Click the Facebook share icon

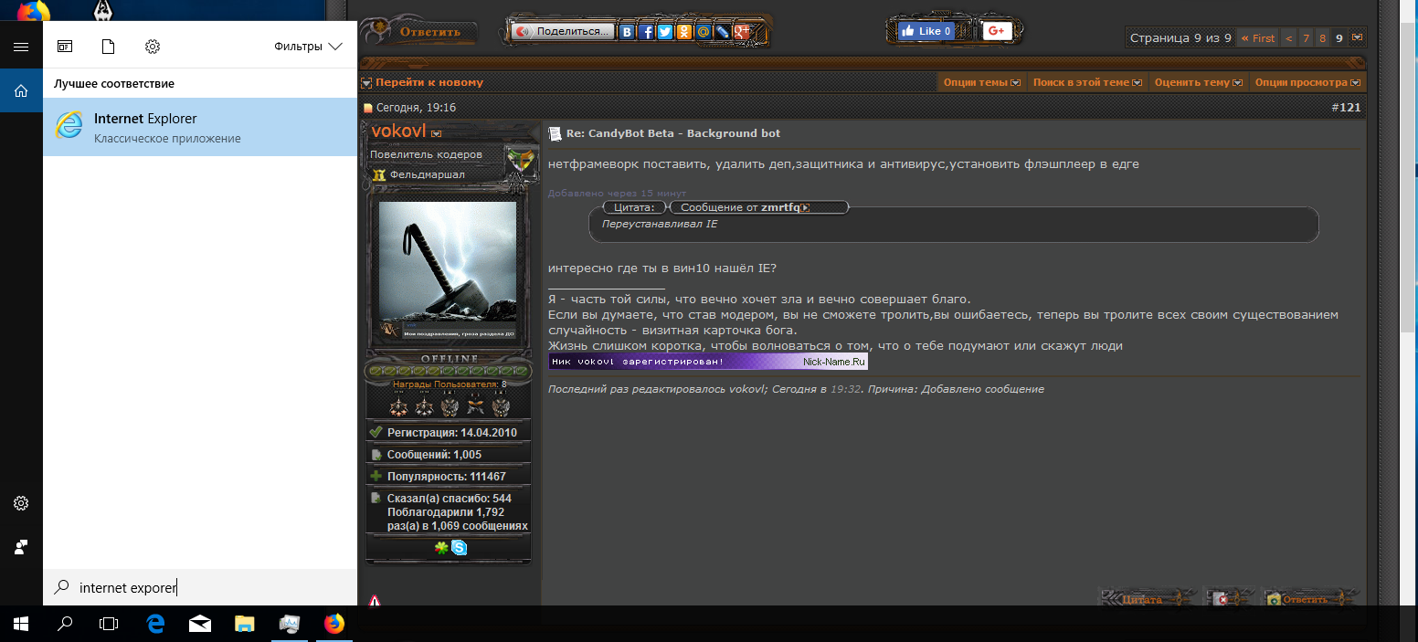pos(646,32)
